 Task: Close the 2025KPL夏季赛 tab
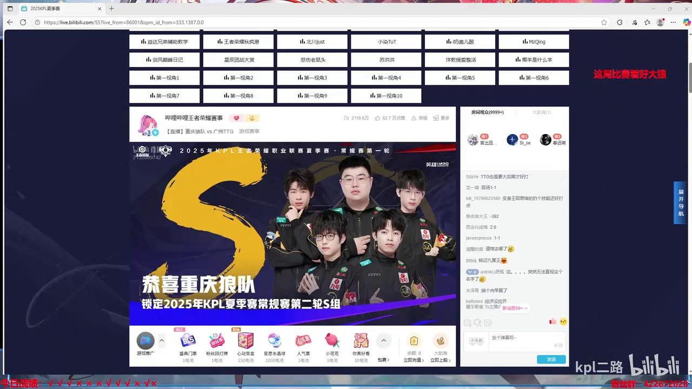(99, 9)
